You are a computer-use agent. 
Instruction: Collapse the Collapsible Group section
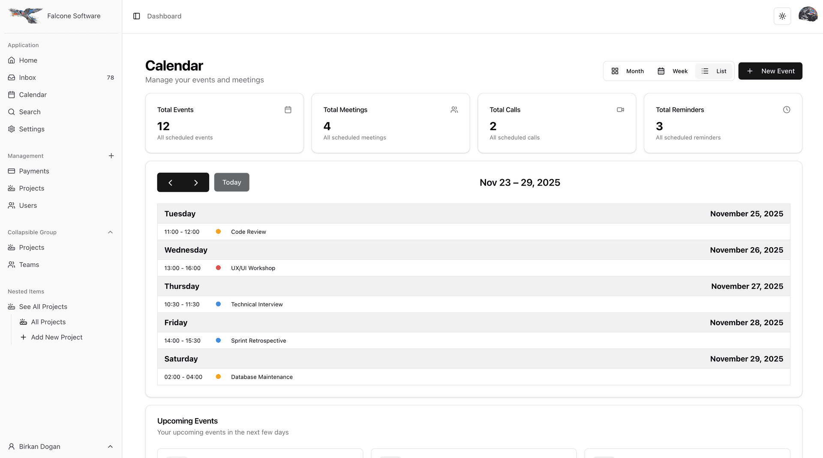110,232
